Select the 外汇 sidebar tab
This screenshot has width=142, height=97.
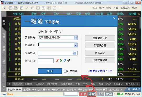click(4, 75)
